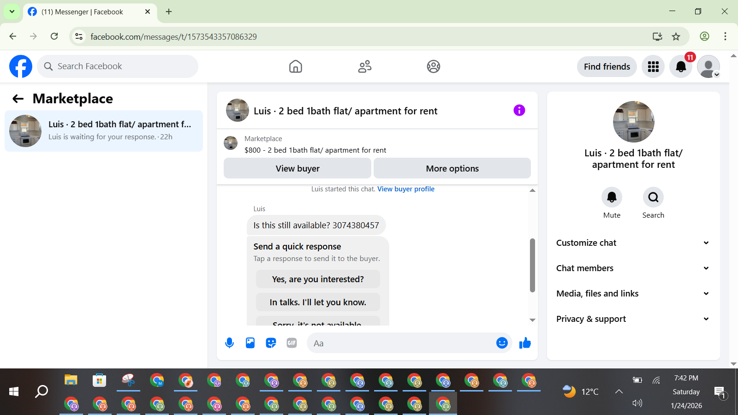Image resolution: width=738 pixels, height=415 pixels.
Task: Click More options button
Action: 452,168
